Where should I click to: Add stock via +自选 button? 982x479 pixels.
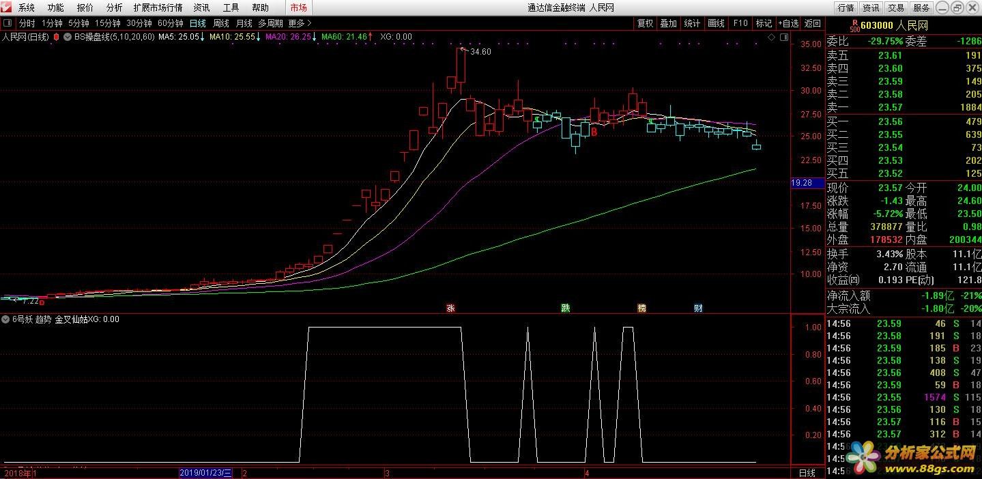point(788,23)
